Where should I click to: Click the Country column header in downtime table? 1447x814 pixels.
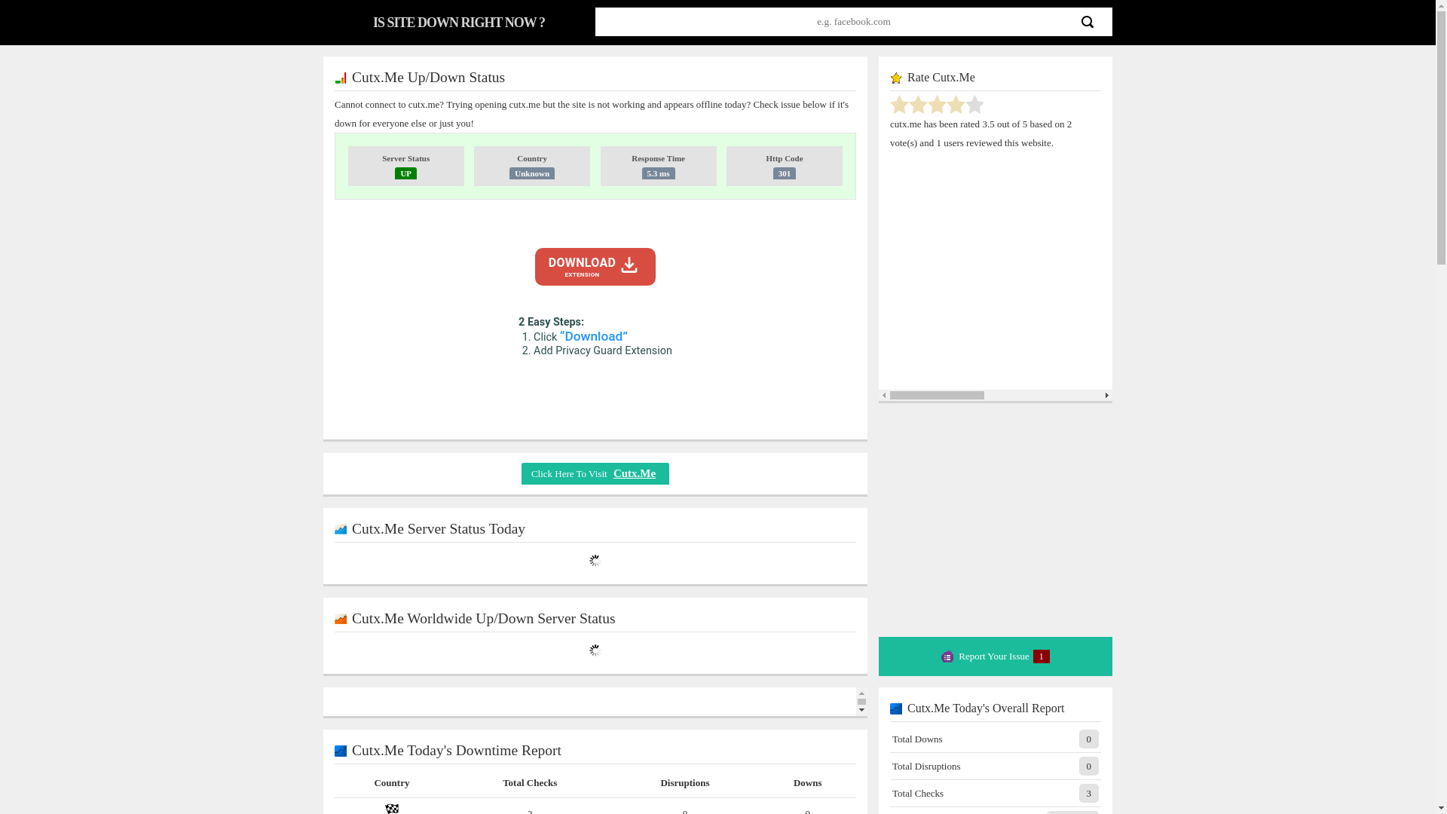392,783
